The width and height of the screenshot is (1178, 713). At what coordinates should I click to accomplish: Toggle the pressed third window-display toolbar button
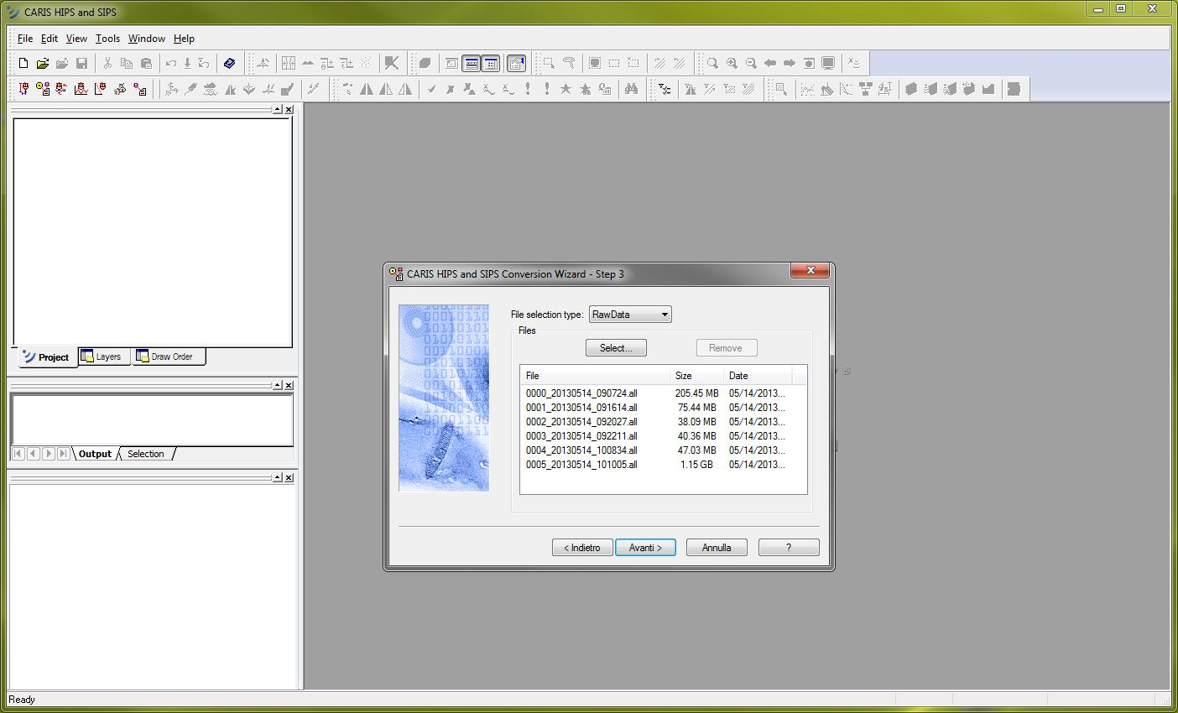pos(491,63)
